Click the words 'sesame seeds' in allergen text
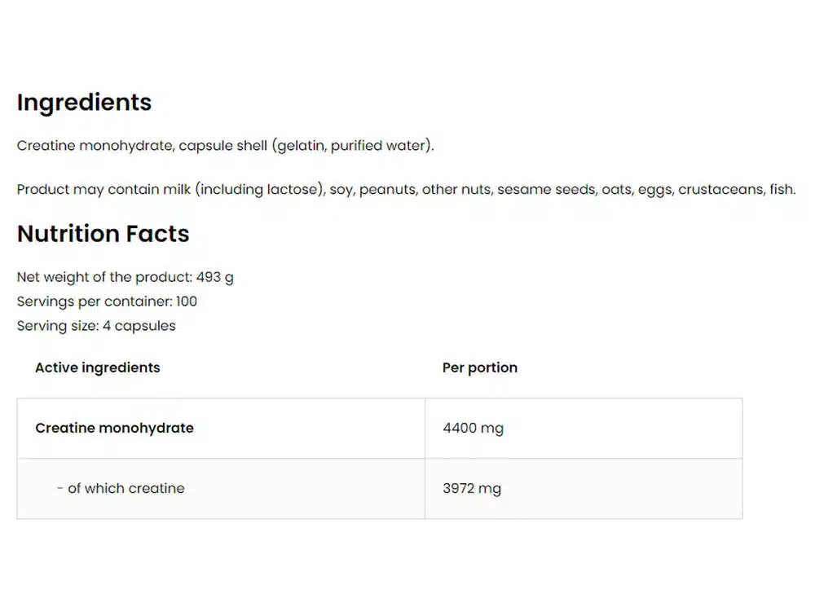 tap(546, 189)
